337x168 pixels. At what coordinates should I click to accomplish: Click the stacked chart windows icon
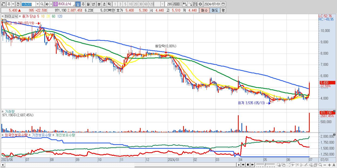(316, 165)
